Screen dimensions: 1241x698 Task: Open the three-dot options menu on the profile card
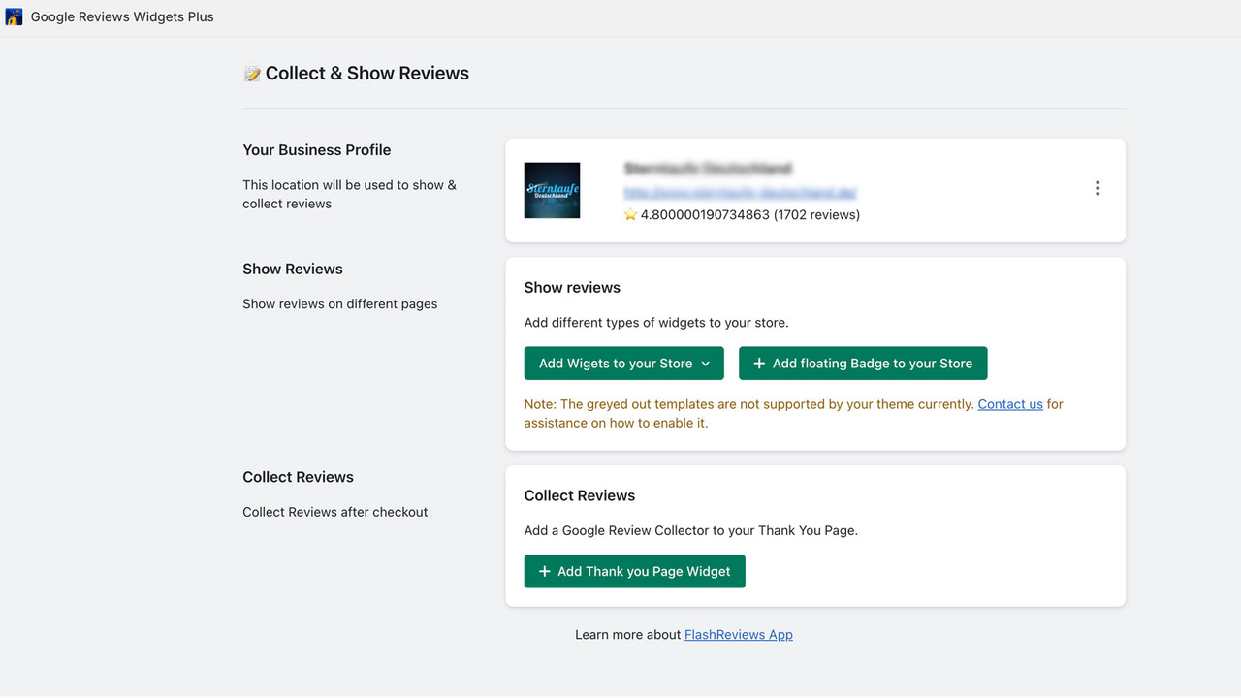[1098, 187]
